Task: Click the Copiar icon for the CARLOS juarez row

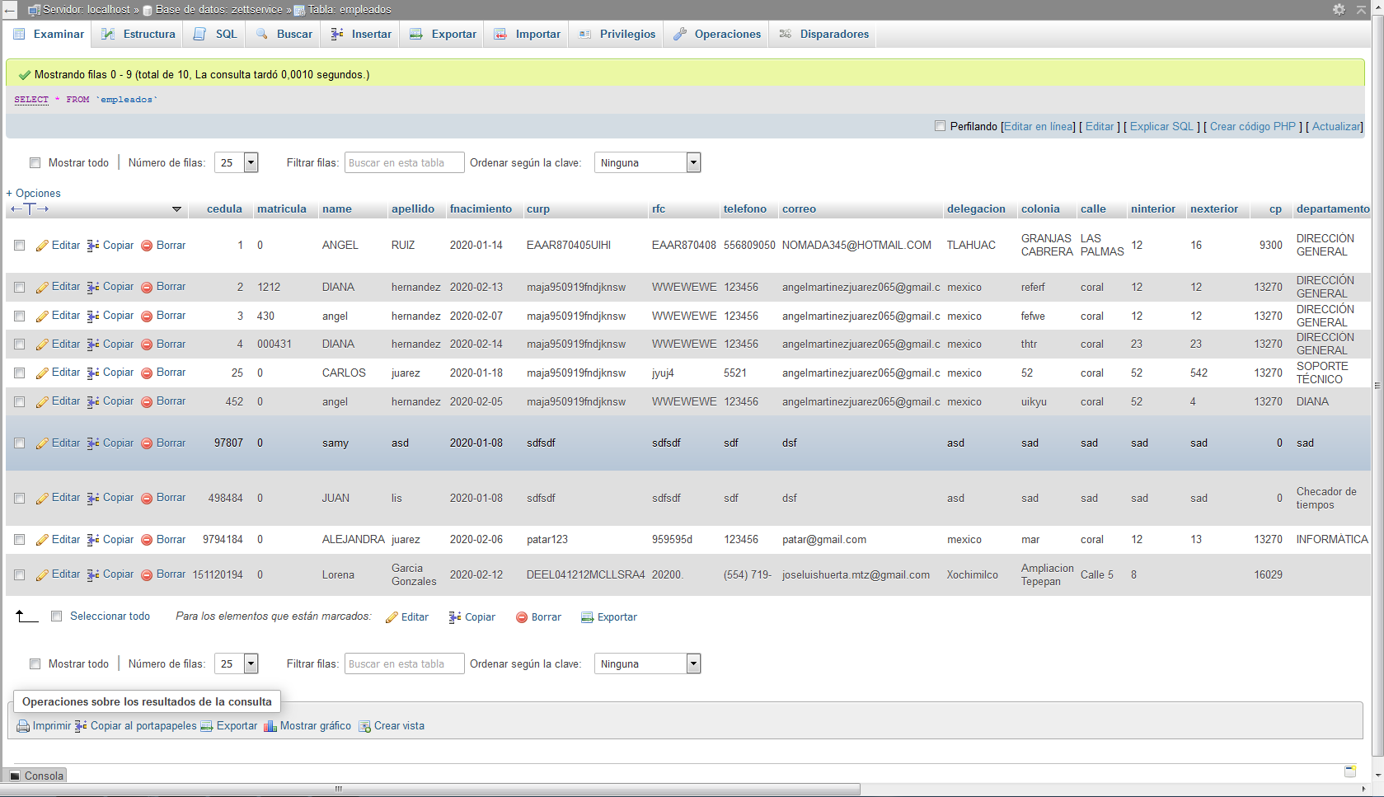Action: tap(93, 373)
